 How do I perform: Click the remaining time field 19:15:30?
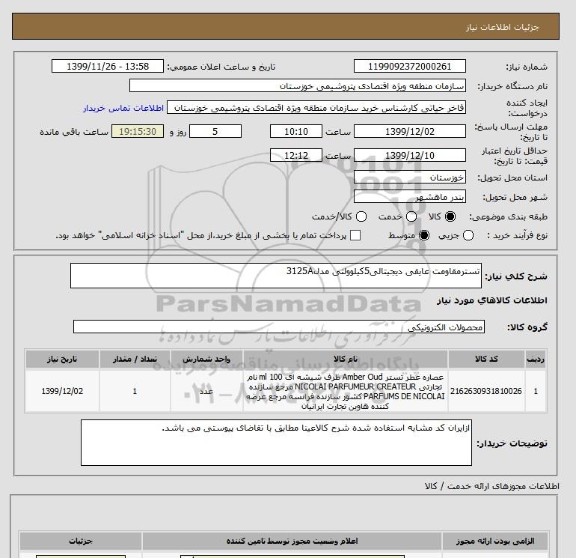(138, 131)
